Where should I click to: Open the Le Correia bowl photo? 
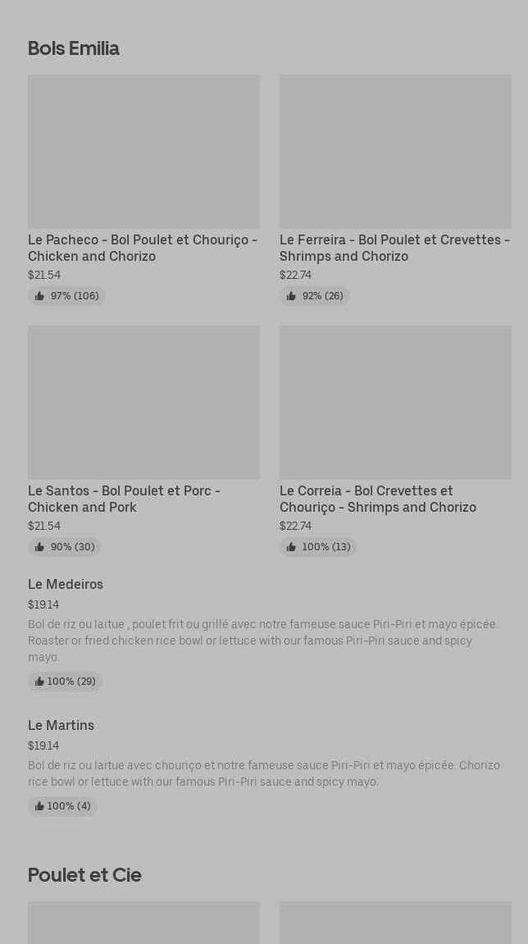pyautogui.click(x=395, y=403)
